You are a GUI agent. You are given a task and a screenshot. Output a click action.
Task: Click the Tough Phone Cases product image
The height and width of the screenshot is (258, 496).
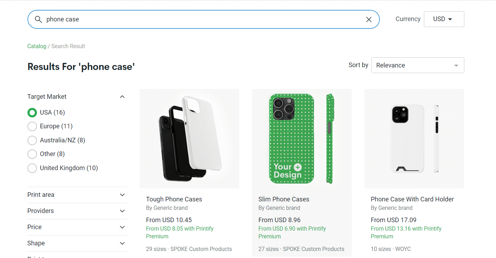(x=189, y=138)
